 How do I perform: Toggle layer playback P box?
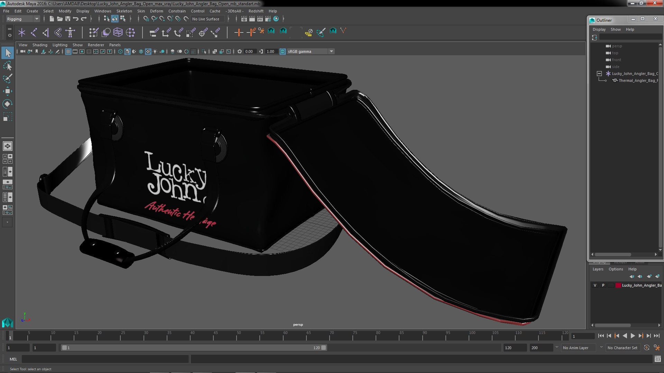pyautogui.click(x=603, y=285)
